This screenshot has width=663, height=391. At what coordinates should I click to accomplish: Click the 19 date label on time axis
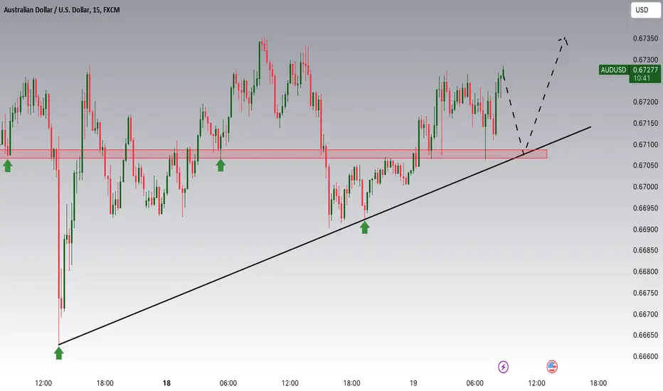pyautogui.click(x=413, y=383)
